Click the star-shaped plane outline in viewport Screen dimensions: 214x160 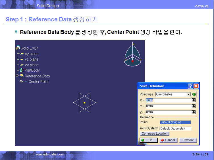[x=84, y=102]
